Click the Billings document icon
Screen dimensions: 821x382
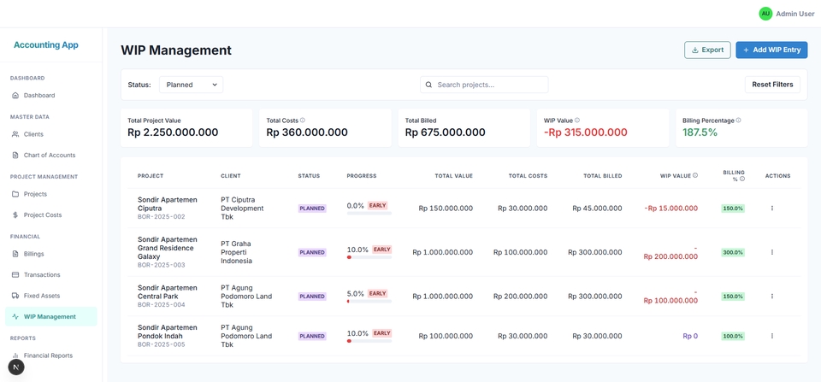click(15, 254)
